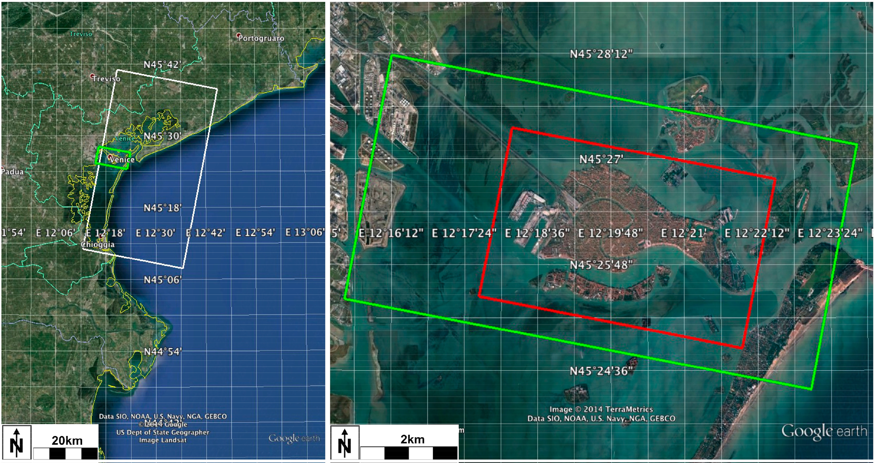876x463 pixels.
Task: Click the red Treviso place marker dot
Action: 92,76
